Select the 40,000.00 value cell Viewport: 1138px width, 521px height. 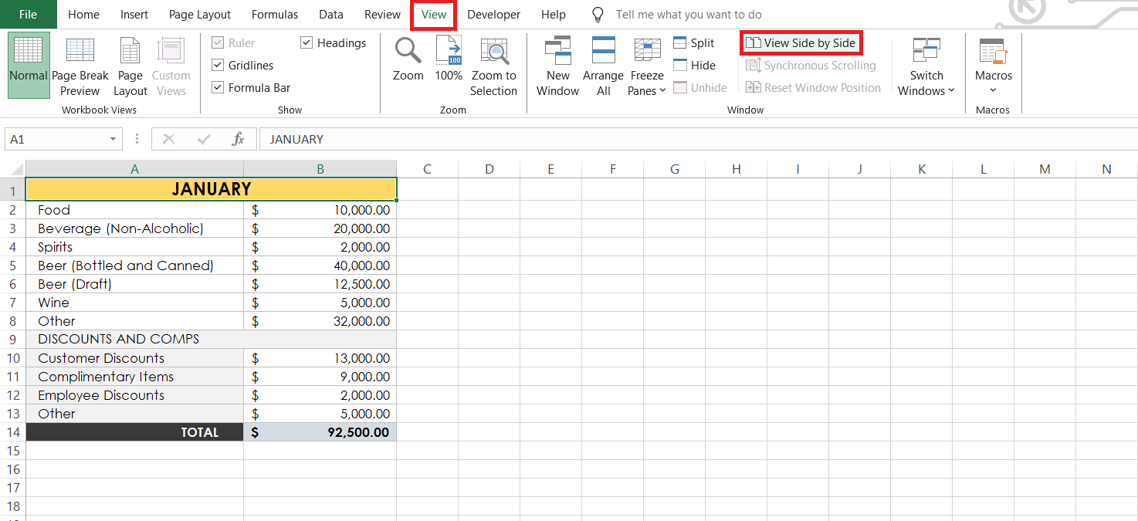tap(320, 266)
